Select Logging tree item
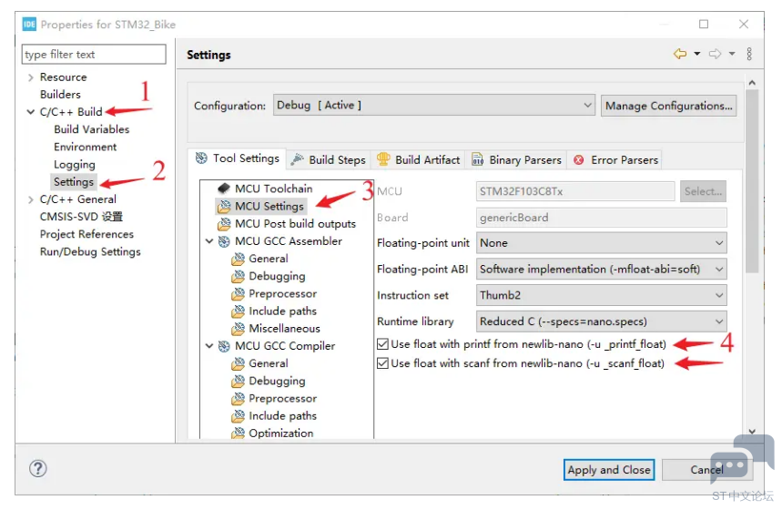The height and width of the screenshot is (510, 782). pyautogui.click(x=75, y=164)
